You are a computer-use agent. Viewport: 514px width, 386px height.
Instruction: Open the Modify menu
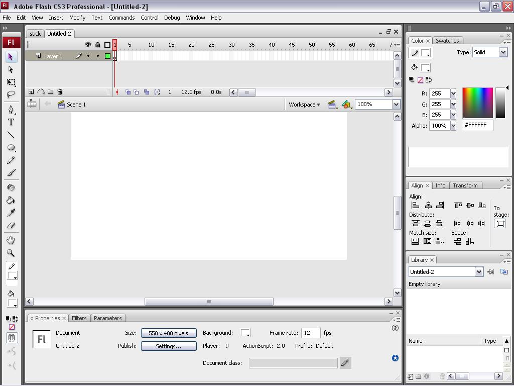coord(77,18)
